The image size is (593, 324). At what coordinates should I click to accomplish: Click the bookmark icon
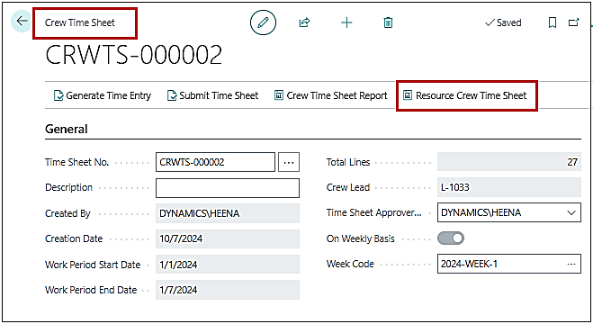553,22
